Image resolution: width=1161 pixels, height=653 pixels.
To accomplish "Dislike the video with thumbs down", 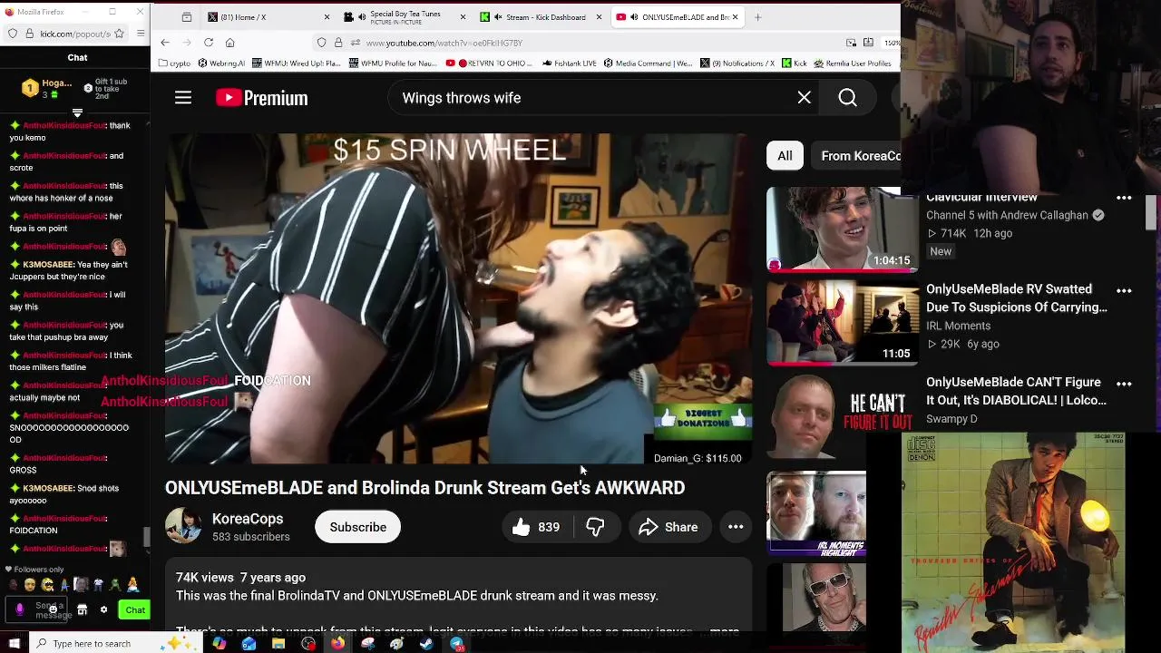I will pos(595,527).
